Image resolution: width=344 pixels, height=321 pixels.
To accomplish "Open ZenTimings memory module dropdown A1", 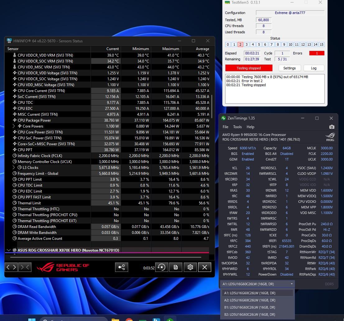I will tap(257, 284).
